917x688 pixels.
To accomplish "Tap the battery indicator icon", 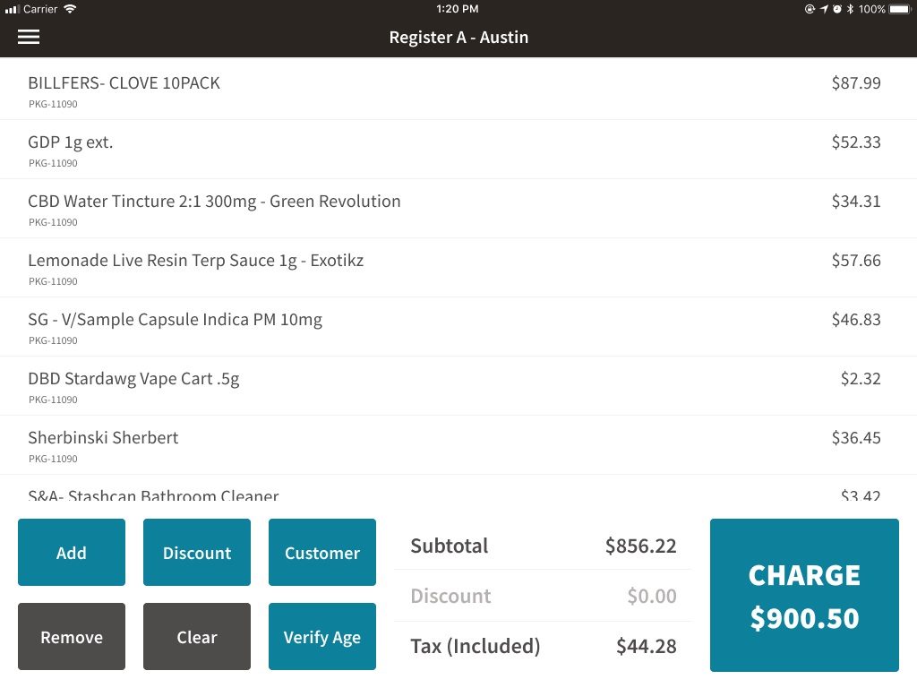I will coord(899,9).
